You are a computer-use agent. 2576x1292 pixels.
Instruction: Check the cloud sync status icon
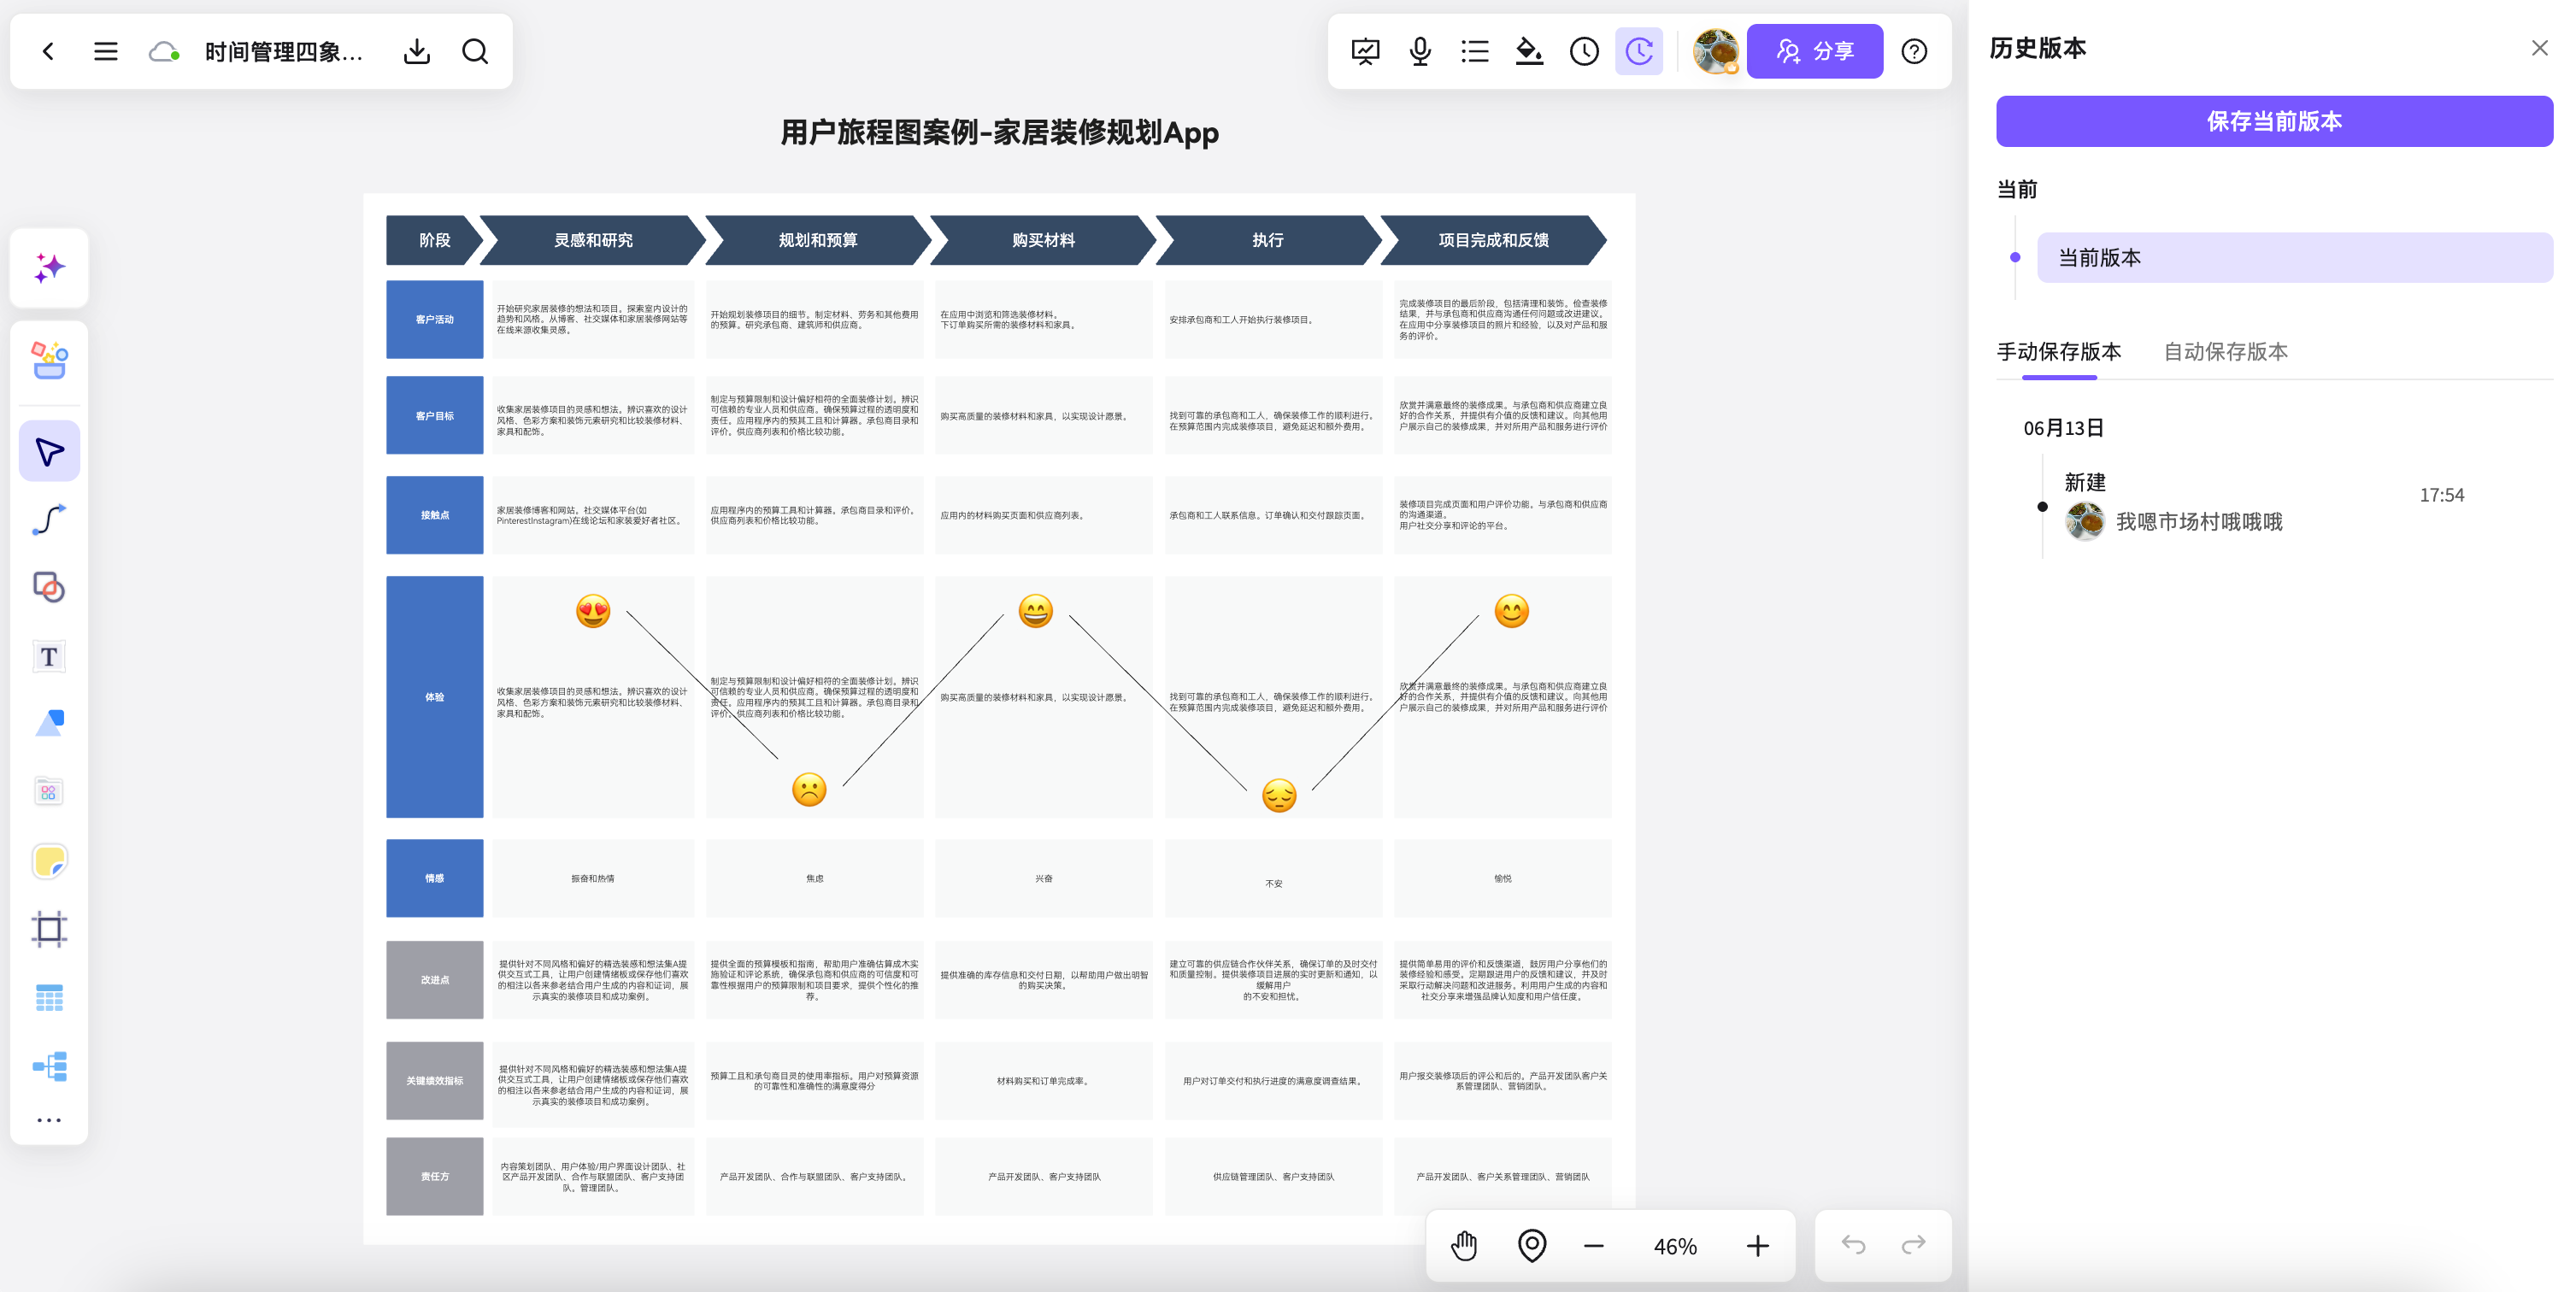[x=164, y=51]
